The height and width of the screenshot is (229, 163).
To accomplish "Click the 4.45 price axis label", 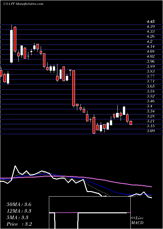I will coord(151,22).
